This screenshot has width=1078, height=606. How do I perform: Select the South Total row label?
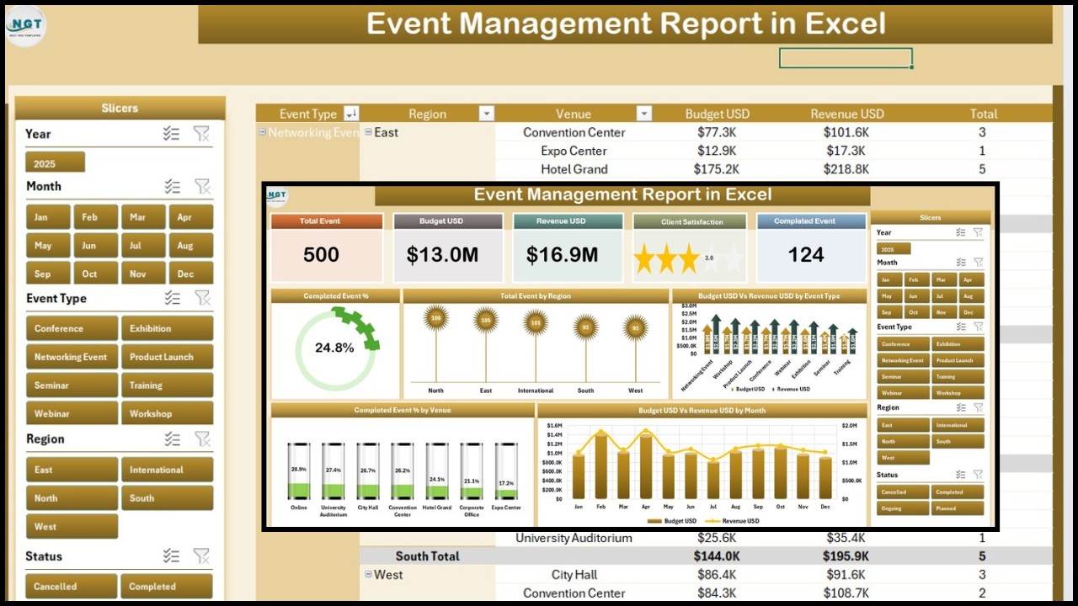click(428, 555)
